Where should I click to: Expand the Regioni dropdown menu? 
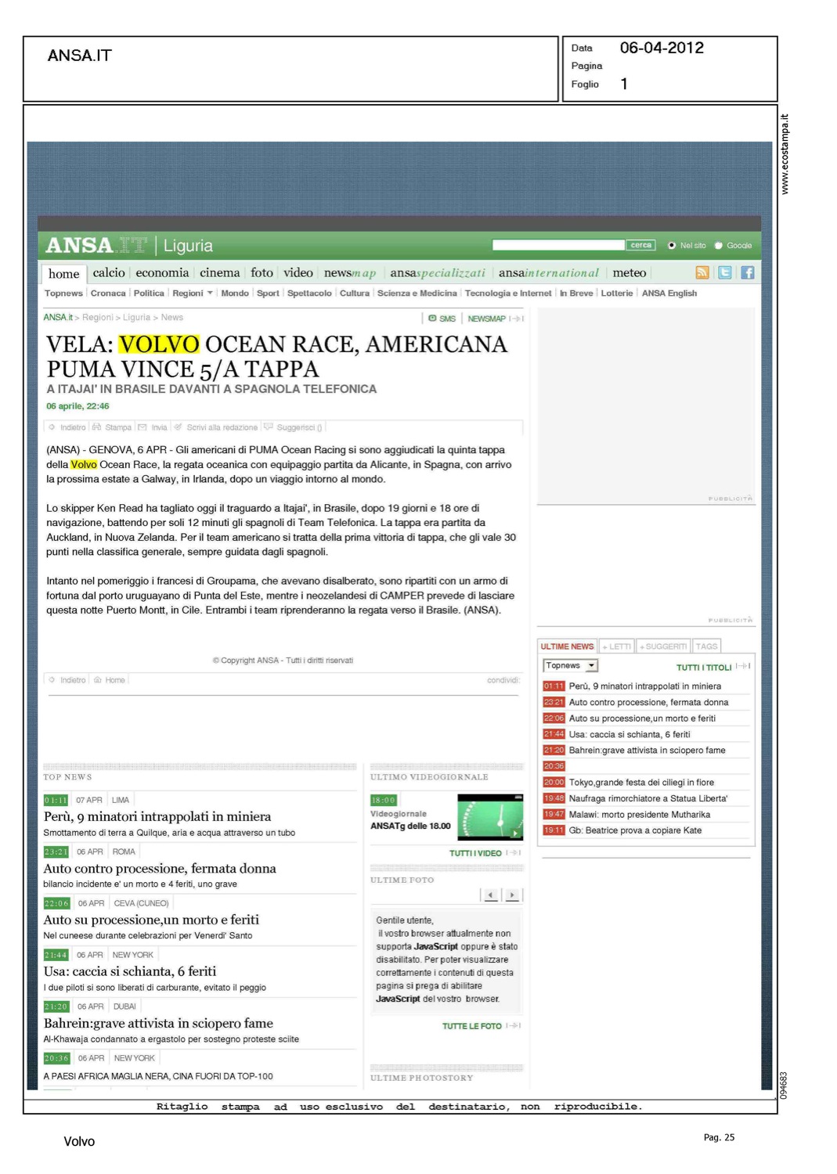209,293
